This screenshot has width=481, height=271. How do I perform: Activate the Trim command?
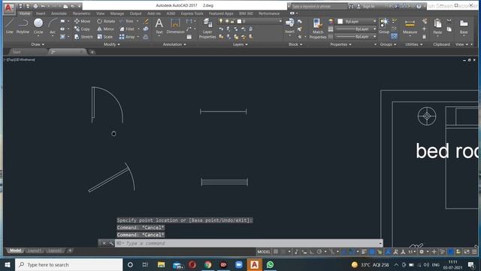coord(127,21)
